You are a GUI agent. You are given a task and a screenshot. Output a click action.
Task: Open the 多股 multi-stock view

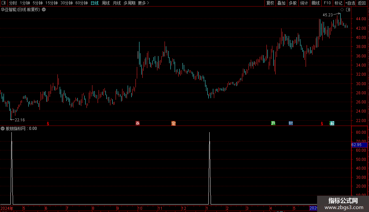click(x=293, y=3)
